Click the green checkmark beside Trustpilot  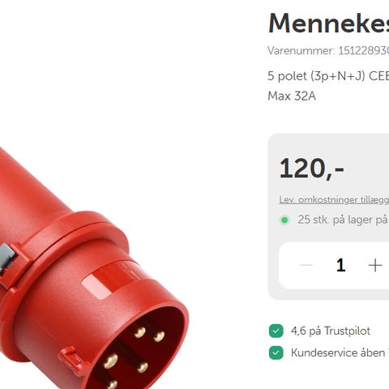(276, 331)
